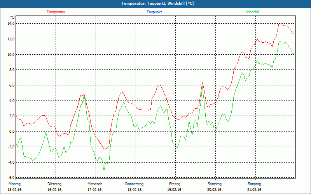Viewport: 311px width, 194px height.
Task: Click the '20.02.16' date label
Action: pos(214,190)
